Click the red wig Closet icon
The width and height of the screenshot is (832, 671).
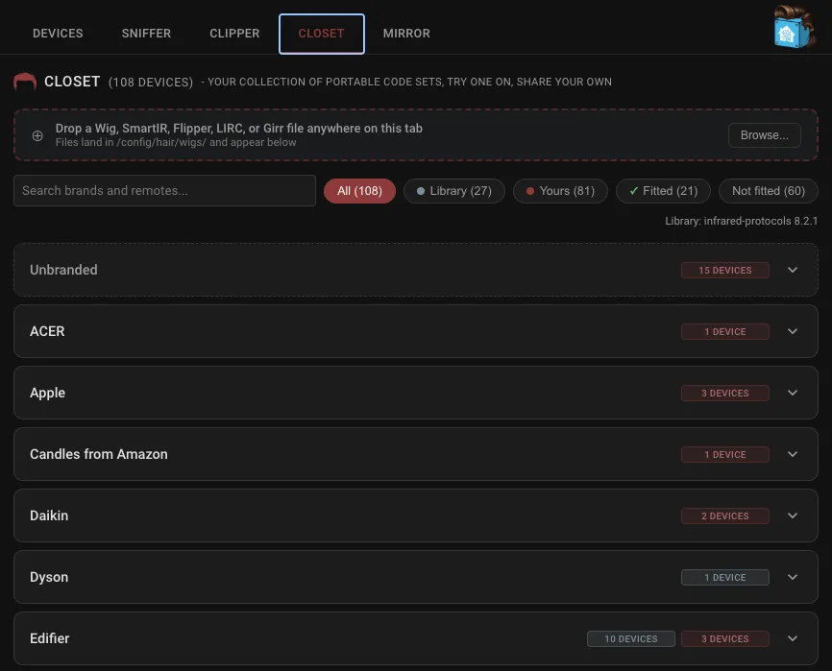click(25, 83)
